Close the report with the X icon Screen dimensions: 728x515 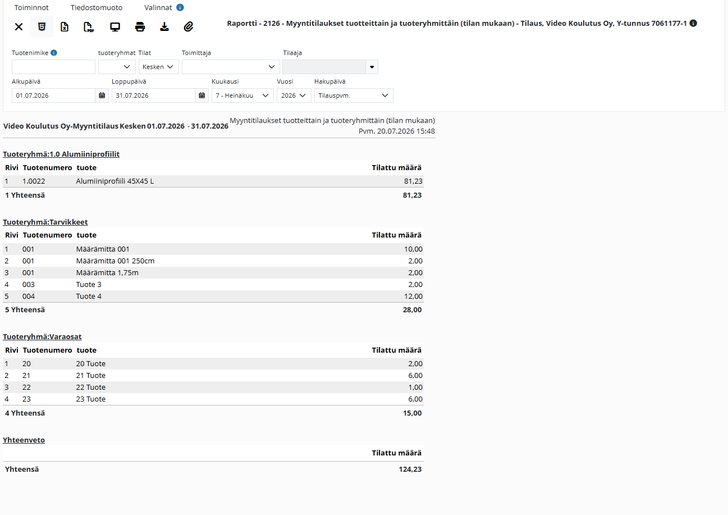(19, 26)
